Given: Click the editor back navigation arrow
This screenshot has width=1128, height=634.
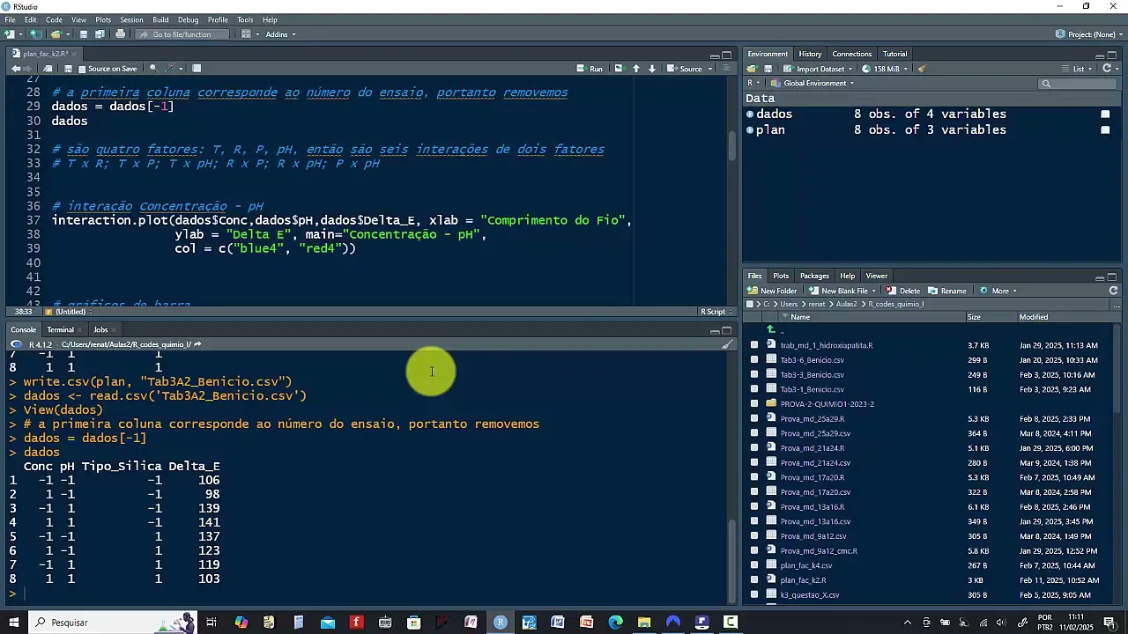Looking at the screenshot, I should (16, 69).
